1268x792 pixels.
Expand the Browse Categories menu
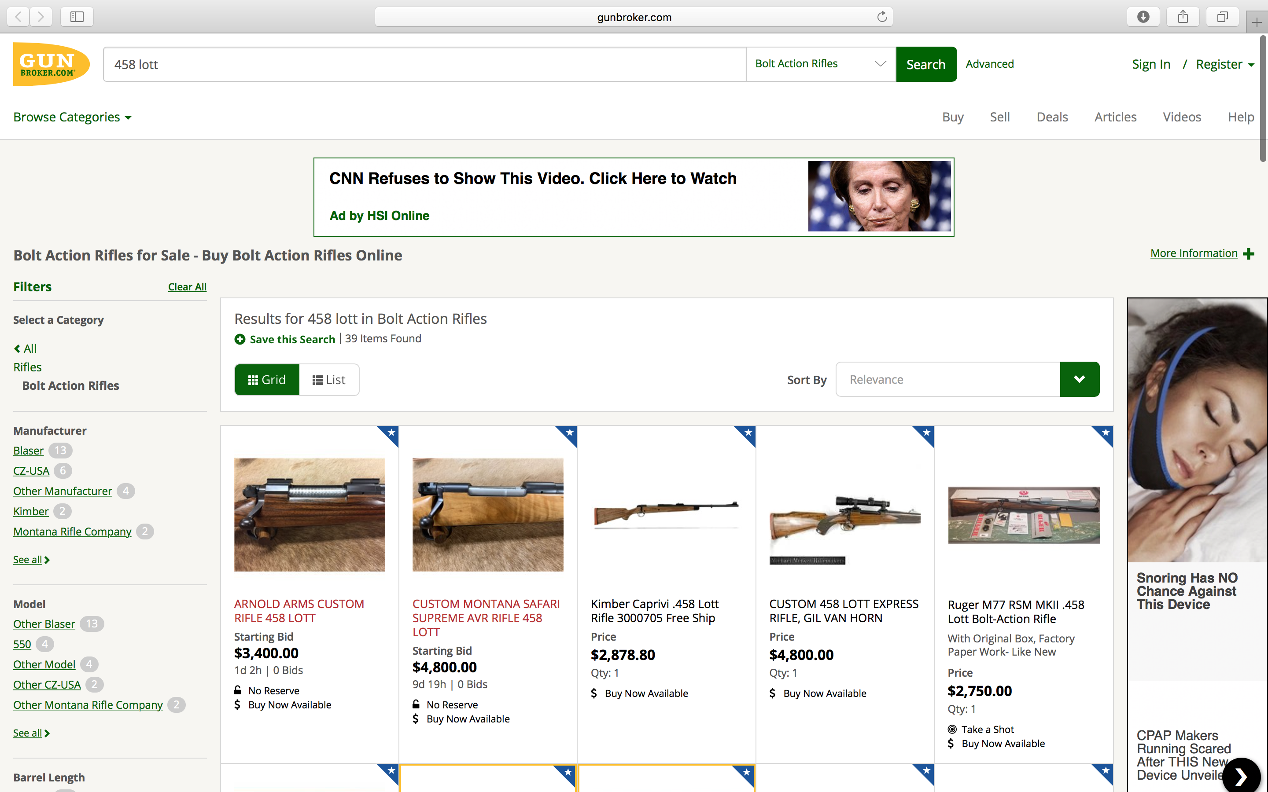click(x=72, y=117)
